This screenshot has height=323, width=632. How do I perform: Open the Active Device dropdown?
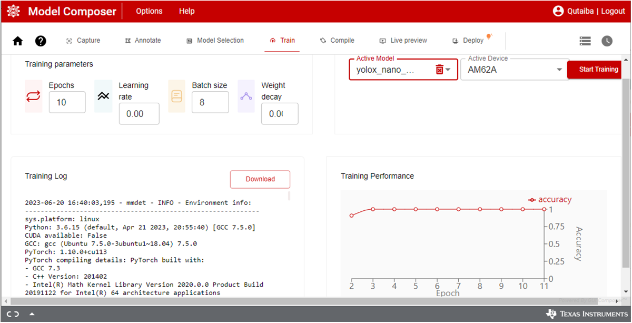click(x=559, y=69)
